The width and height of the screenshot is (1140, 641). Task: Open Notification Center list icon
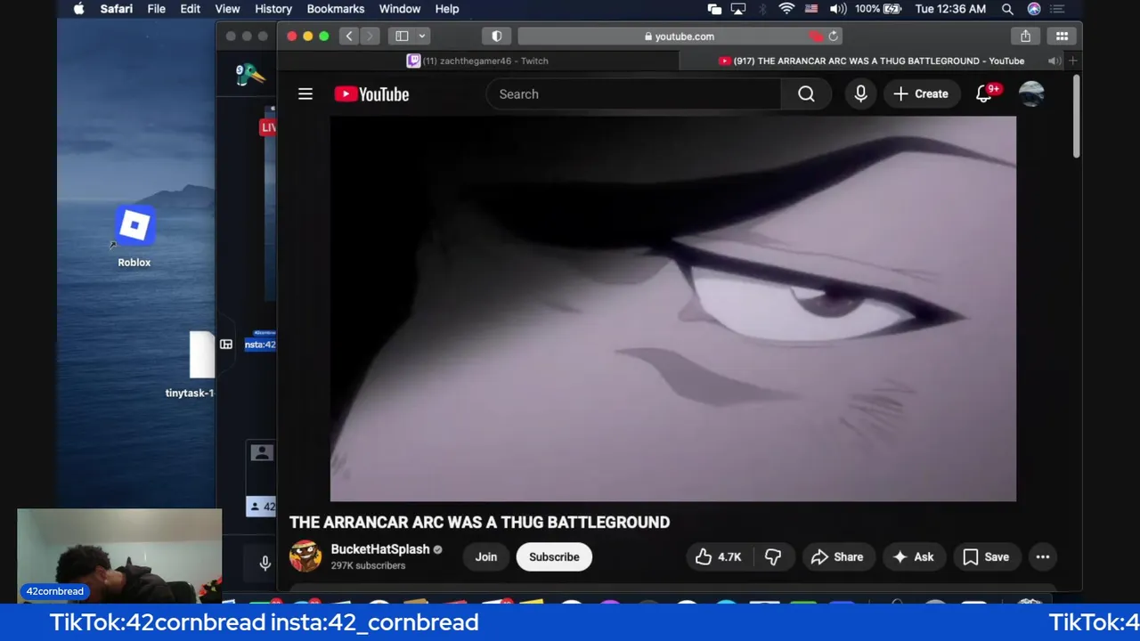(1057, 9)
